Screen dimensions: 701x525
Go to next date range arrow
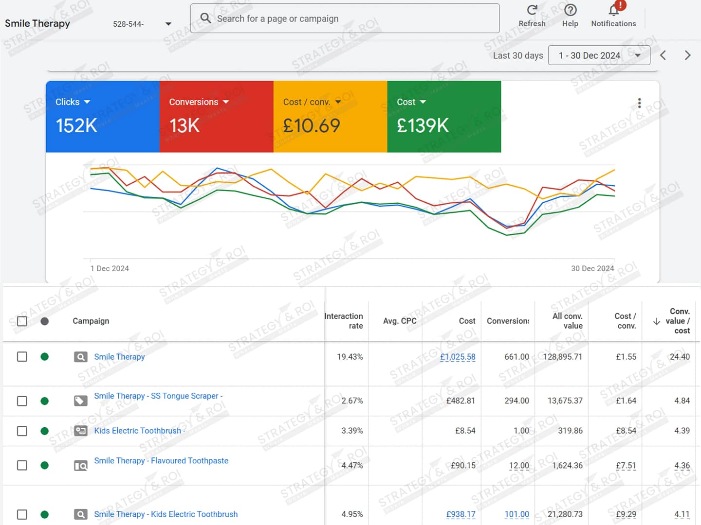click(x=687, y=55)
